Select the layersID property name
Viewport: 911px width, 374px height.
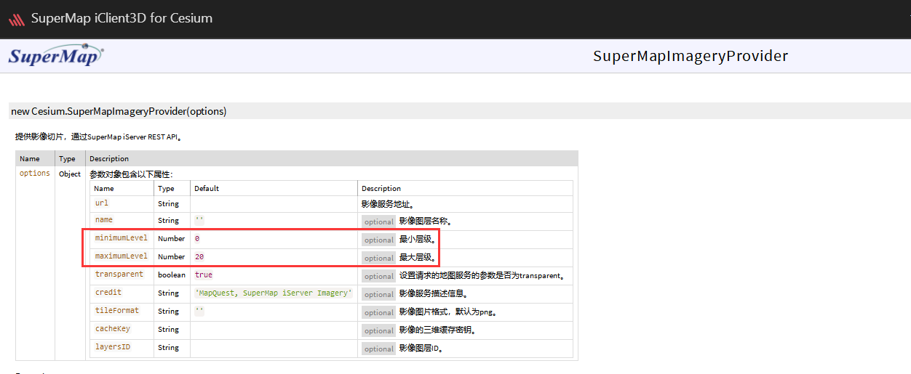pyautogui.click(x=113, y=347)
